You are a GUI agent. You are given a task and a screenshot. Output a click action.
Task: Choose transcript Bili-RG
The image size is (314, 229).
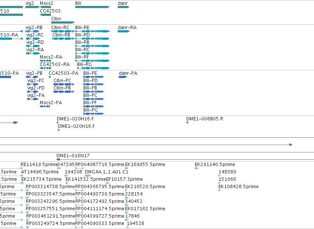[x=84, y=64]
